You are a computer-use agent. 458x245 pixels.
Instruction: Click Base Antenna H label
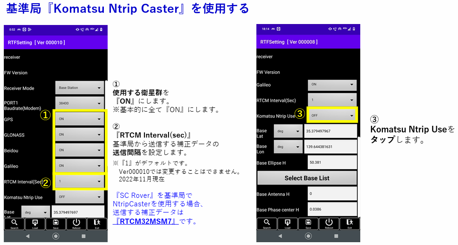coord(273,194)
